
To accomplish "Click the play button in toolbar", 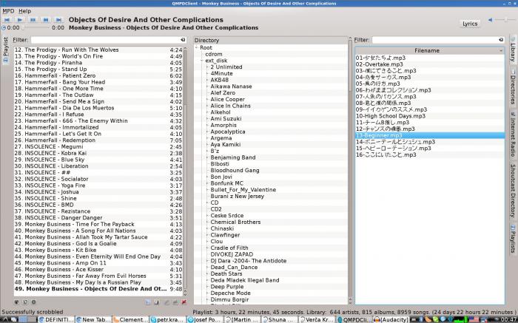I will click(20, 20).
